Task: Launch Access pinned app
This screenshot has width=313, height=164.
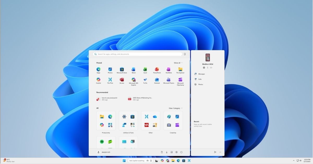Action: (x=122, y=80)
